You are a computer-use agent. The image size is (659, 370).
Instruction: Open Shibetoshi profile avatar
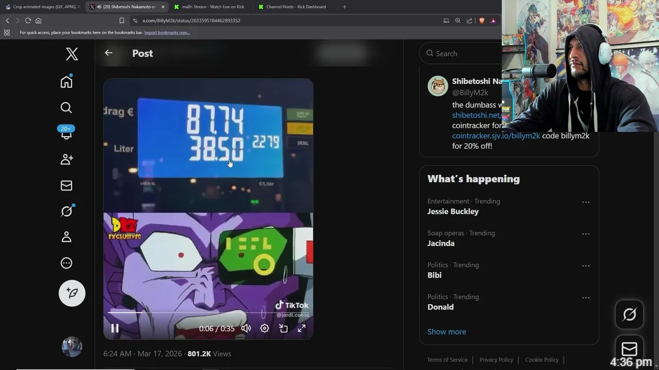(x=438, y=86)
